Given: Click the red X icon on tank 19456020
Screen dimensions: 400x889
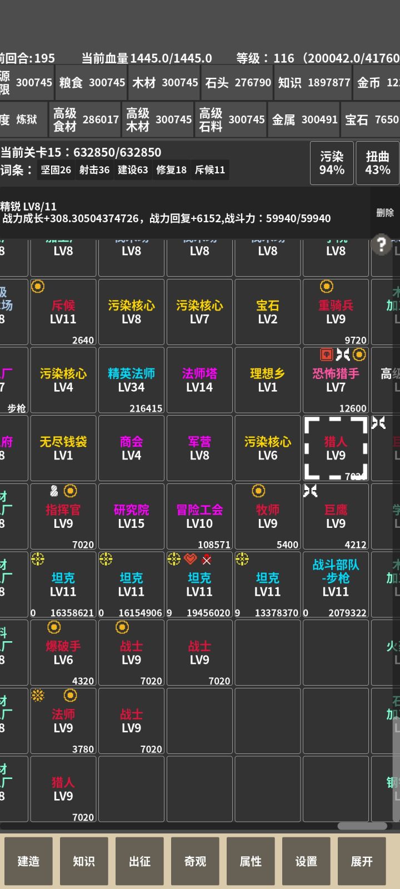Looking at the screenshot, I should coord(207,560).
